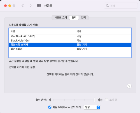This screenshot has height=113, width=140.
Task: Click the 종류 column header
Action: coord(101,31)
